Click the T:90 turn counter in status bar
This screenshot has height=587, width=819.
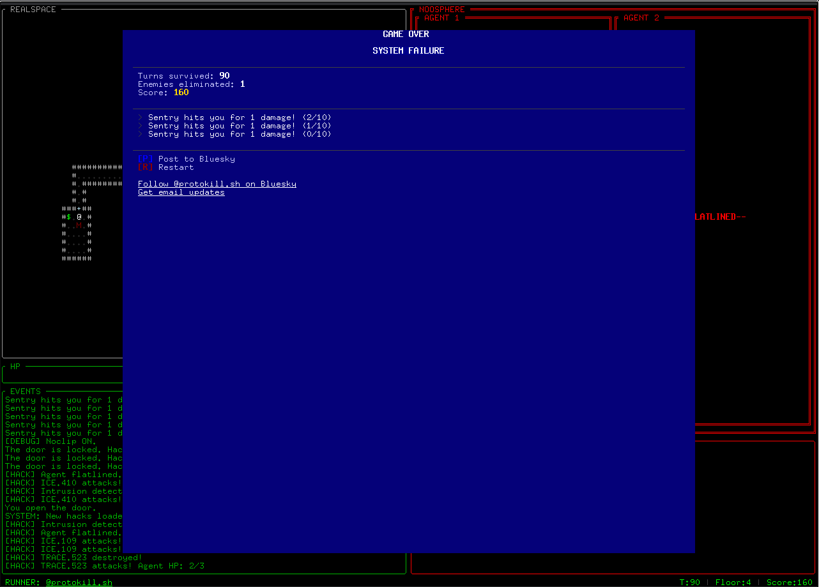click(690, 583)
